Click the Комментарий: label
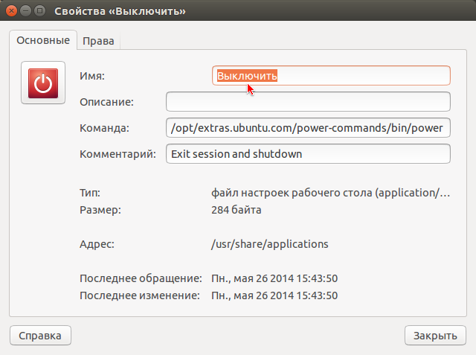Viewport: 476px width, 355px height. [118, 154]
